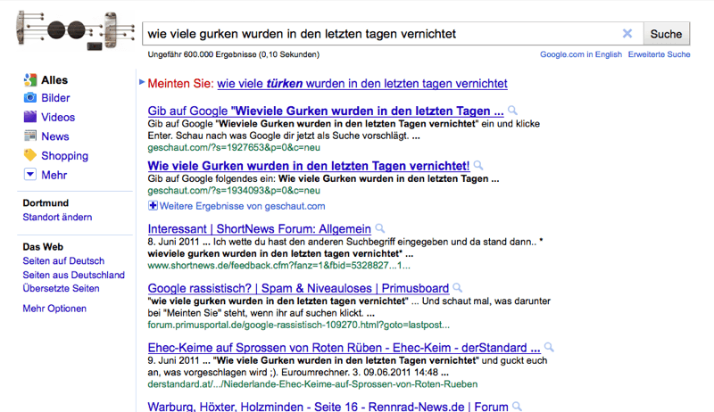
Task: Click Standort ändern link
Action: (57, 218)
